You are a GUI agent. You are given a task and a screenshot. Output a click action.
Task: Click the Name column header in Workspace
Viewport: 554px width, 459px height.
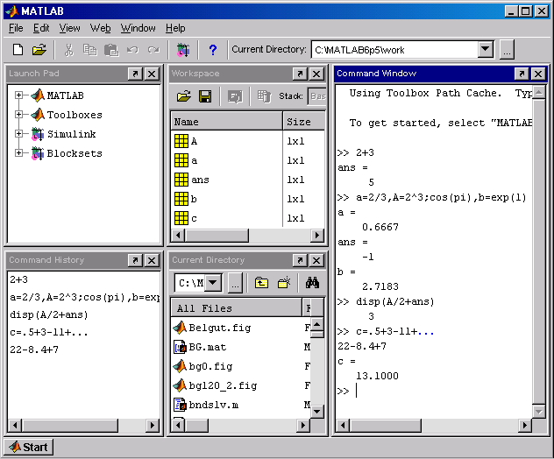[226, 122]
